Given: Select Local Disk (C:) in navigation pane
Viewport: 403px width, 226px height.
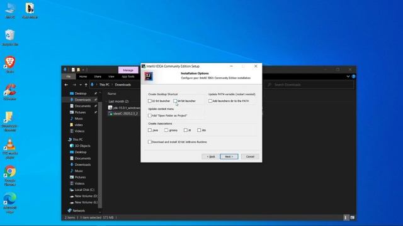Looking at the screenshot, I should pyautogui.click(x=82, y=190).
